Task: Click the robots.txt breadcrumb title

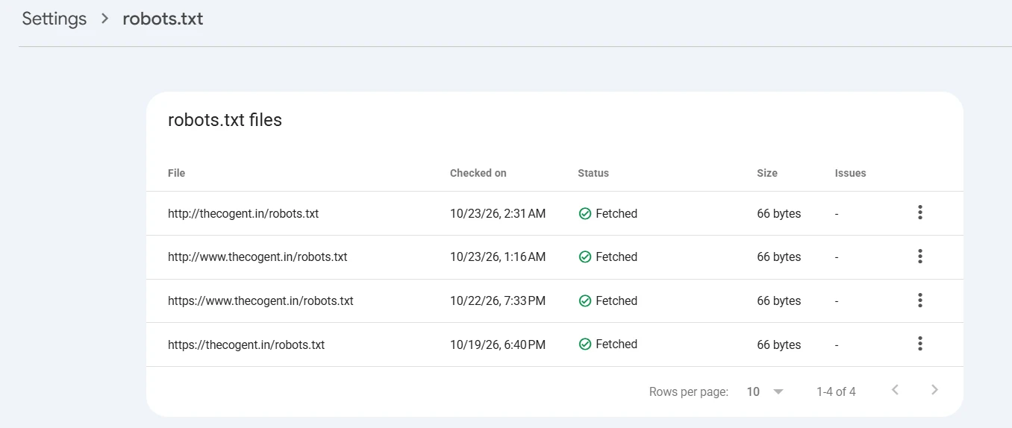Action: (163, 19)
